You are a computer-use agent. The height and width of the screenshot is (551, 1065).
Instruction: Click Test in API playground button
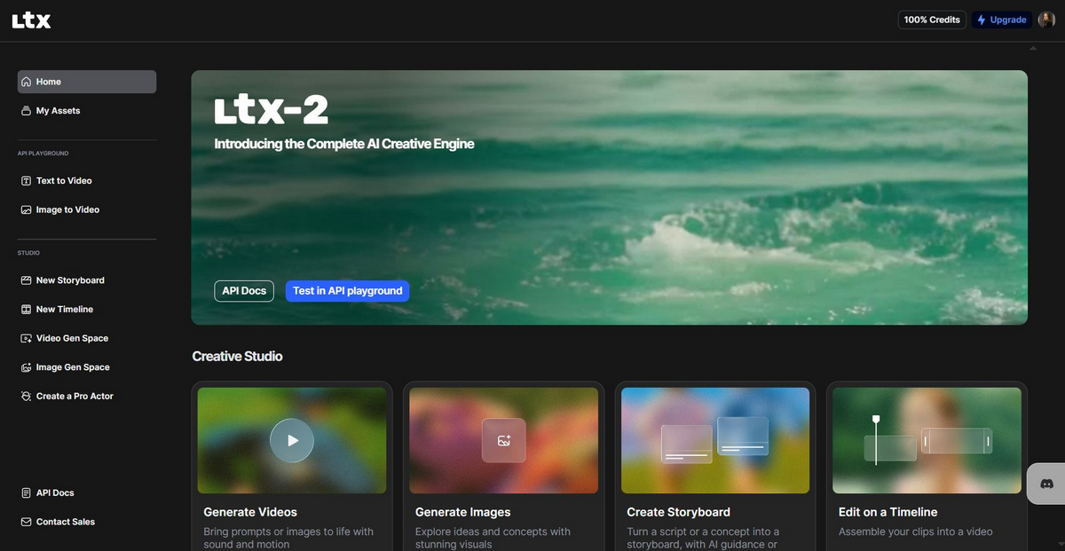point(347,291)
